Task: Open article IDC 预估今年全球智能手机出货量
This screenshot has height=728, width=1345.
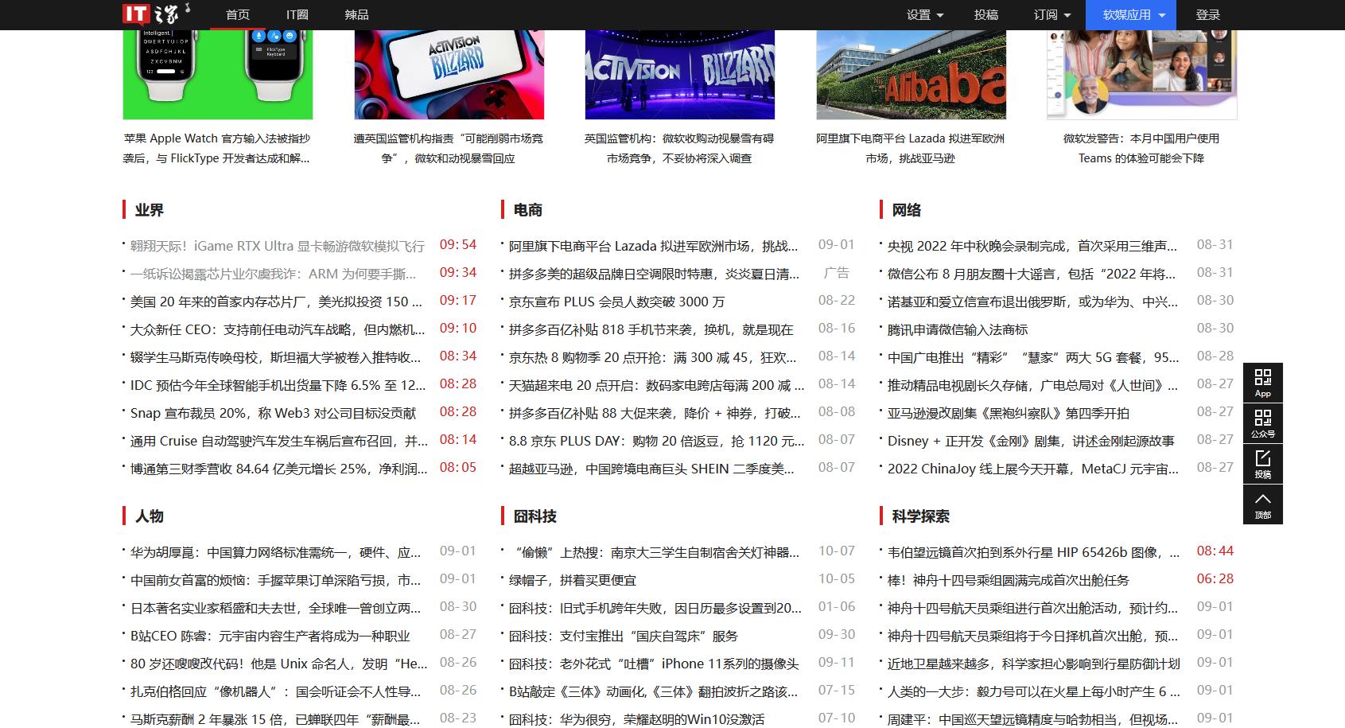Action: pos(278,385)
